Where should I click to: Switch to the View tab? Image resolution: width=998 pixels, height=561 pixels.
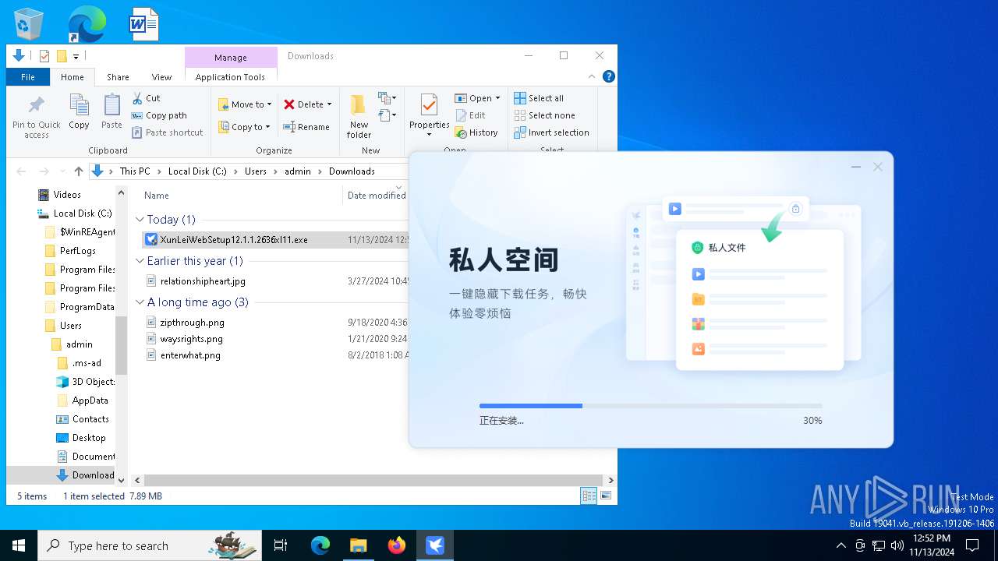pyautogui.click(x=161, y=77)
